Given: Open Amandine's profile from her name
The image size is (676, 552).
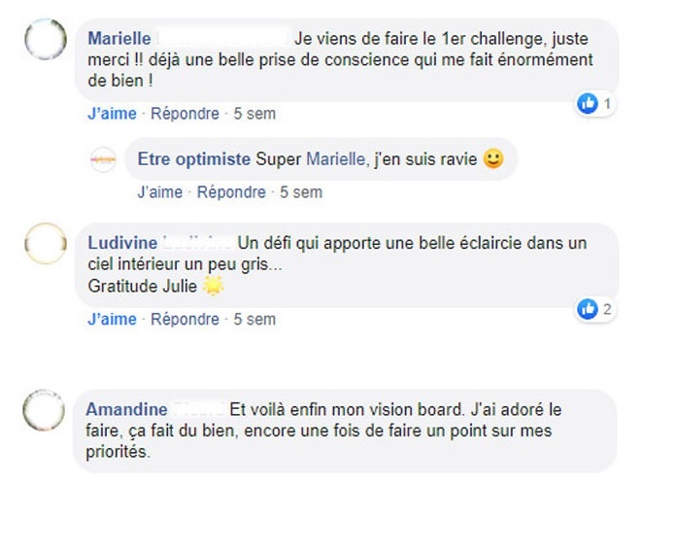Looking at the screenshot, I should point(125,409).
